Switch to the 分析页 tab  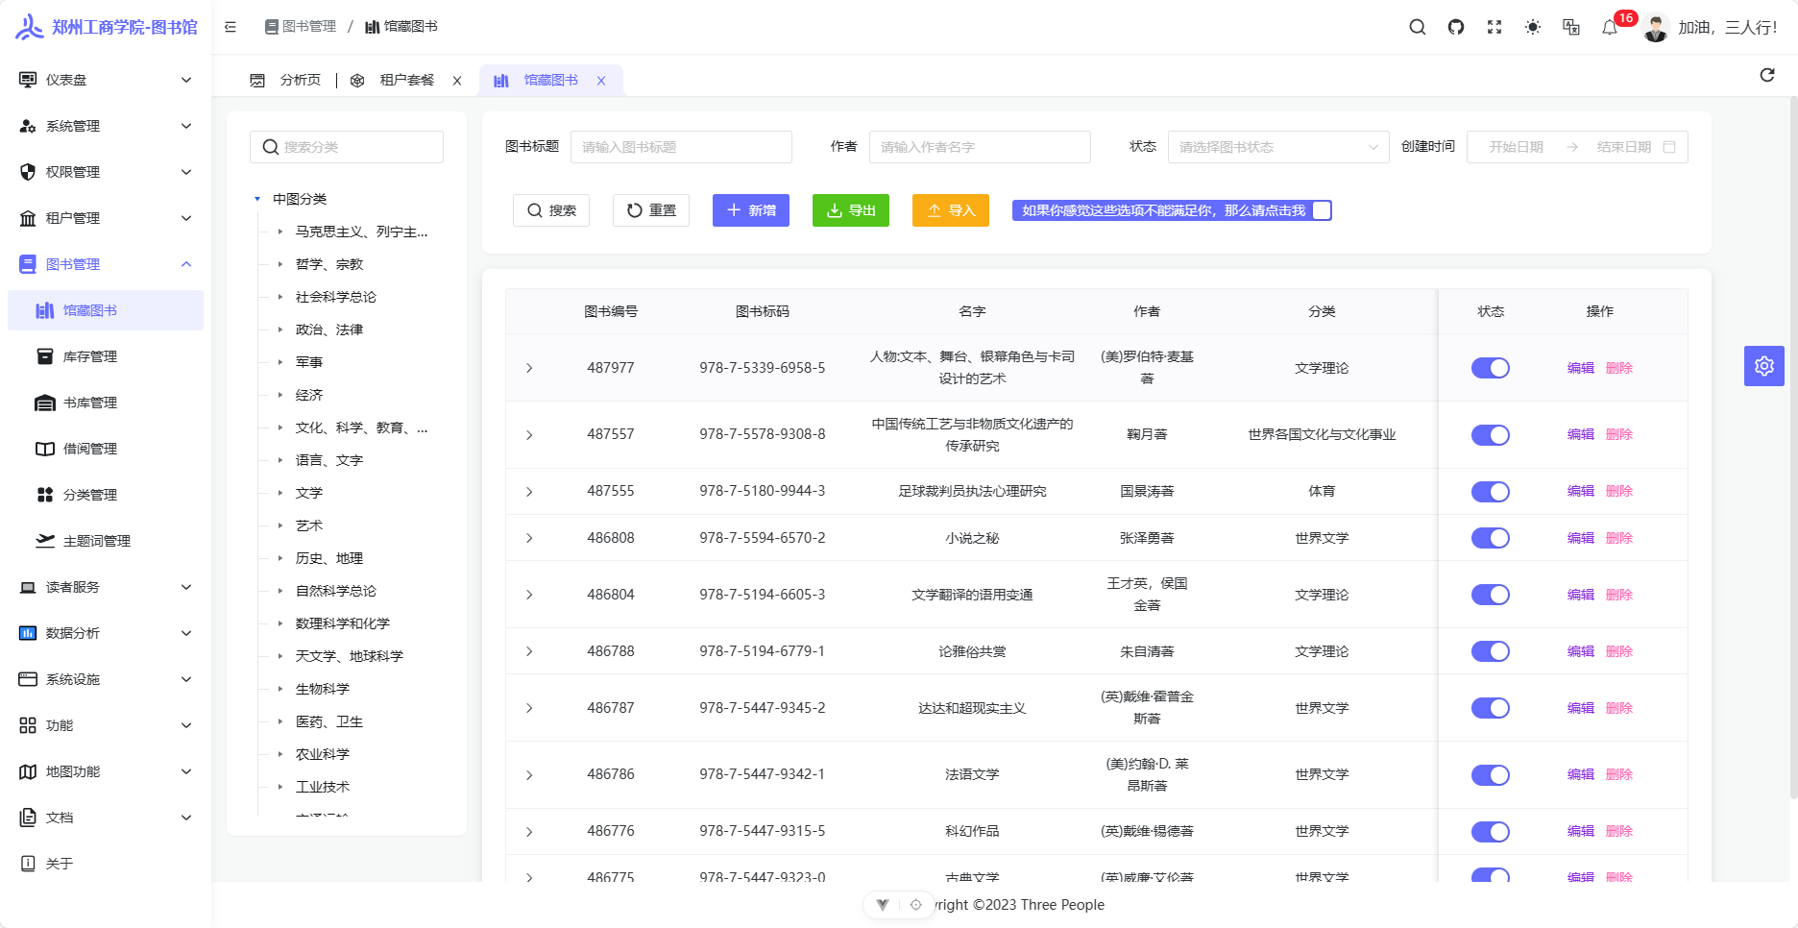click(285, 81)
